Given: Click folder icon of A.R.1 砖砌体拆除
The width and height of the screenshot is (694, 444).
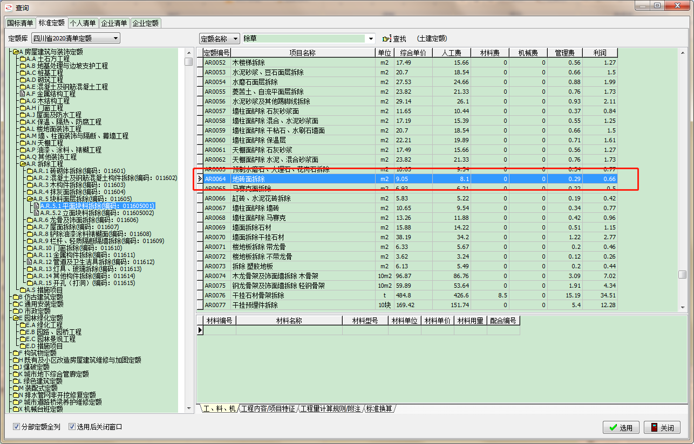Looking at the screenshot, I should [30, 171].
